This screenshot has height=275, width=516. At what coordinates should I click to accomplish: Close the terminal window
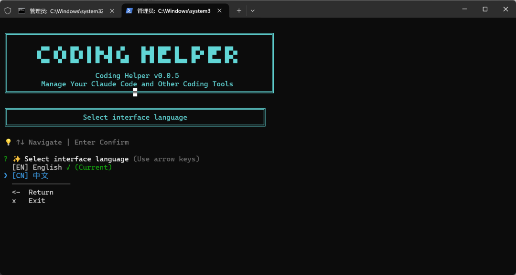(x=506, y=9)
